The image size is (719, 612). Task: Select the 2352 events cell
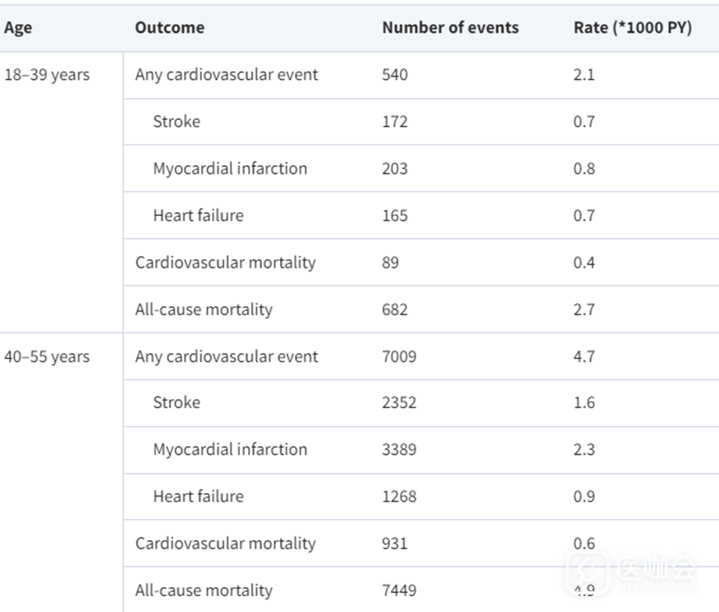[x=399, y=402]
